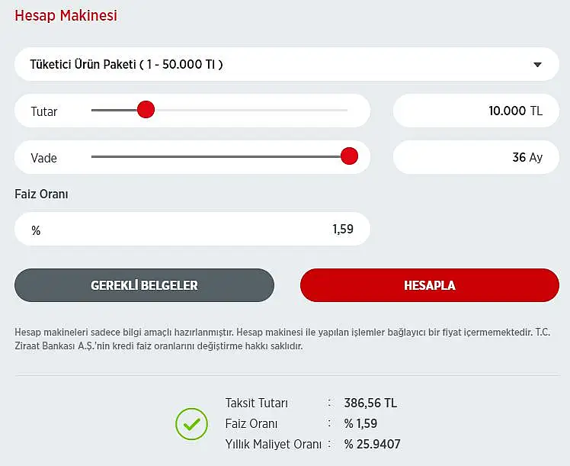This screenshot has width=570, height=466.
Task: Click the Faiz Oranı 1,59 input field
Action: click(192, 229)
